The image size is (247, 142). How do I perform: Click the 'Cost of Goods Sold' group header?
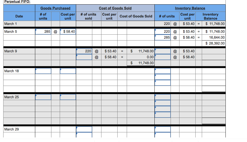[x=115, y=8]
